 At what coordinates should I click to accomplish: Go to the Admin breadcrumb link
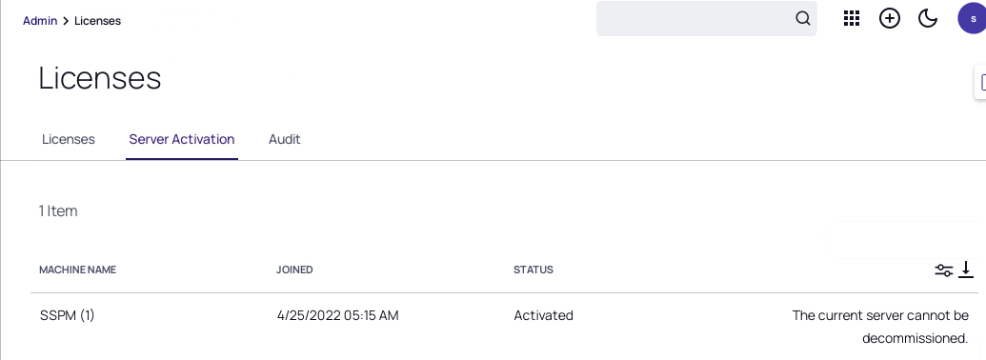coord(40,21)
